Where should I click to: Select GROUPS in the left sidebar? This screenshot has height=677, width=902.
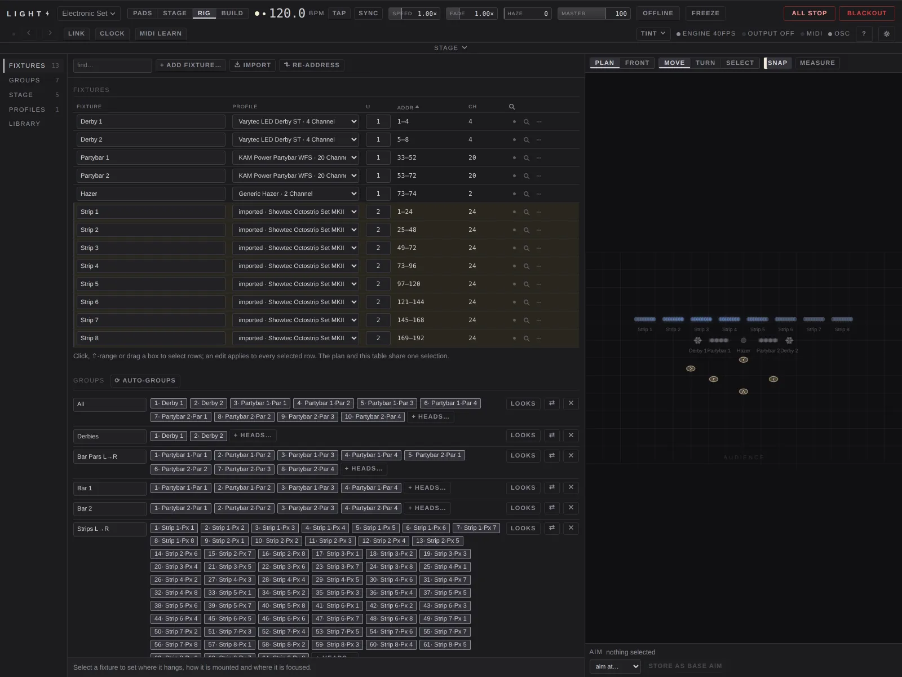click(24, 81)
